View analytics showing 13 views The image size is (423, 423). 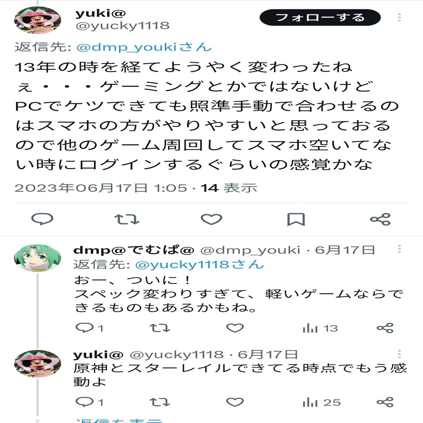tap(320, 328)
